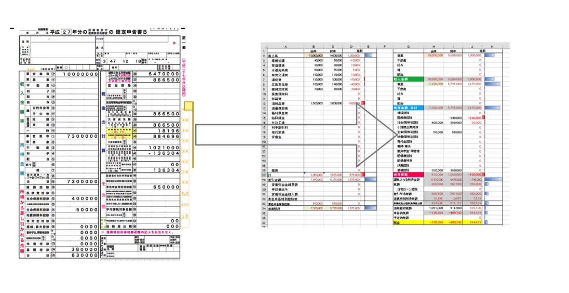The height and width of the screenshot is (293, 569).
Task: Click the red 所得控除 header cell
Action: [x=409, y=175]
